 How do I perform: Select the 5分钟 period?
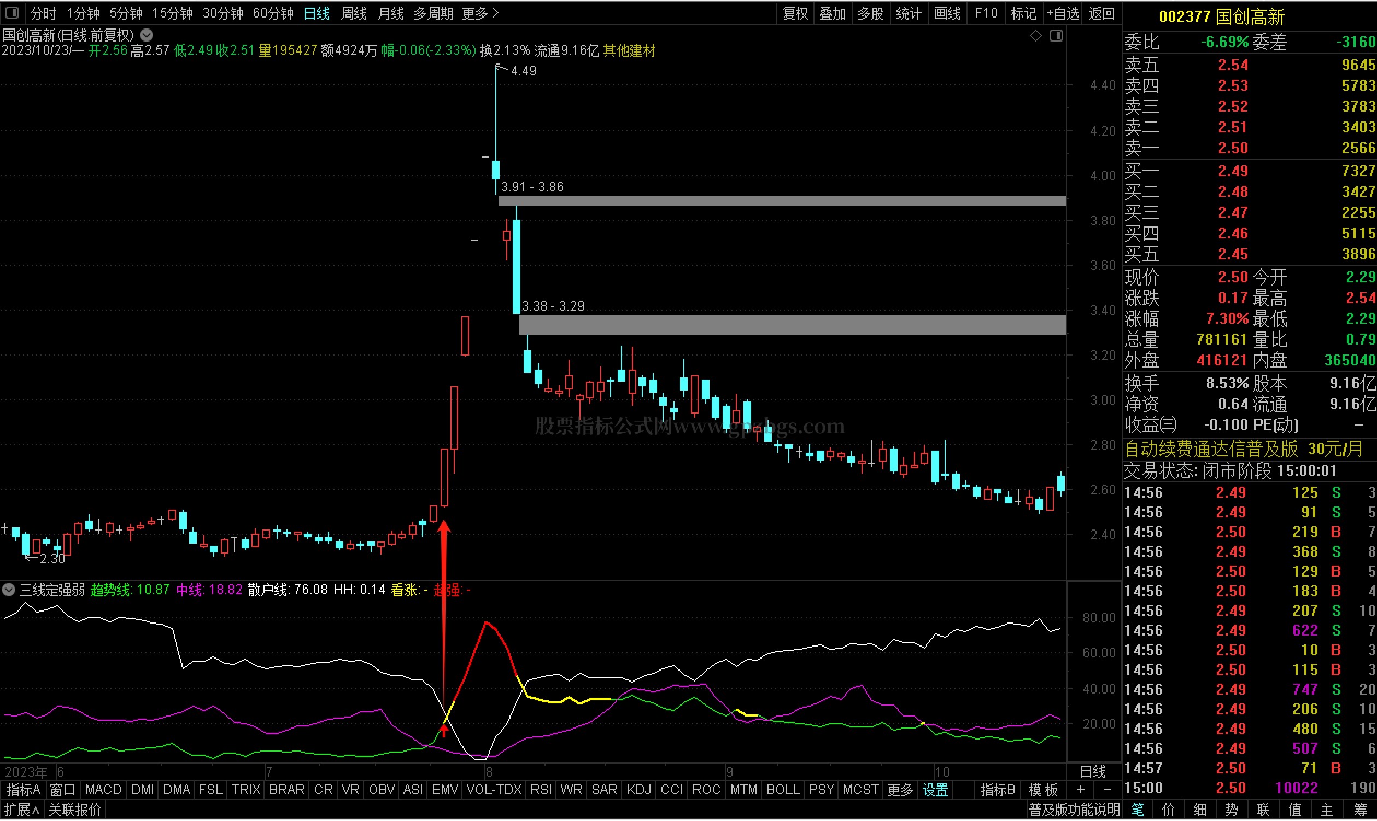(x=126, y=13)
